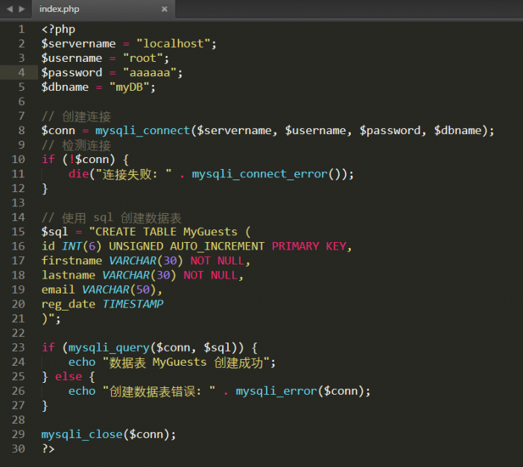The height and width of the screenshot is (467, 523).
Task: Select the index.php tab
Action: (104, 9)
